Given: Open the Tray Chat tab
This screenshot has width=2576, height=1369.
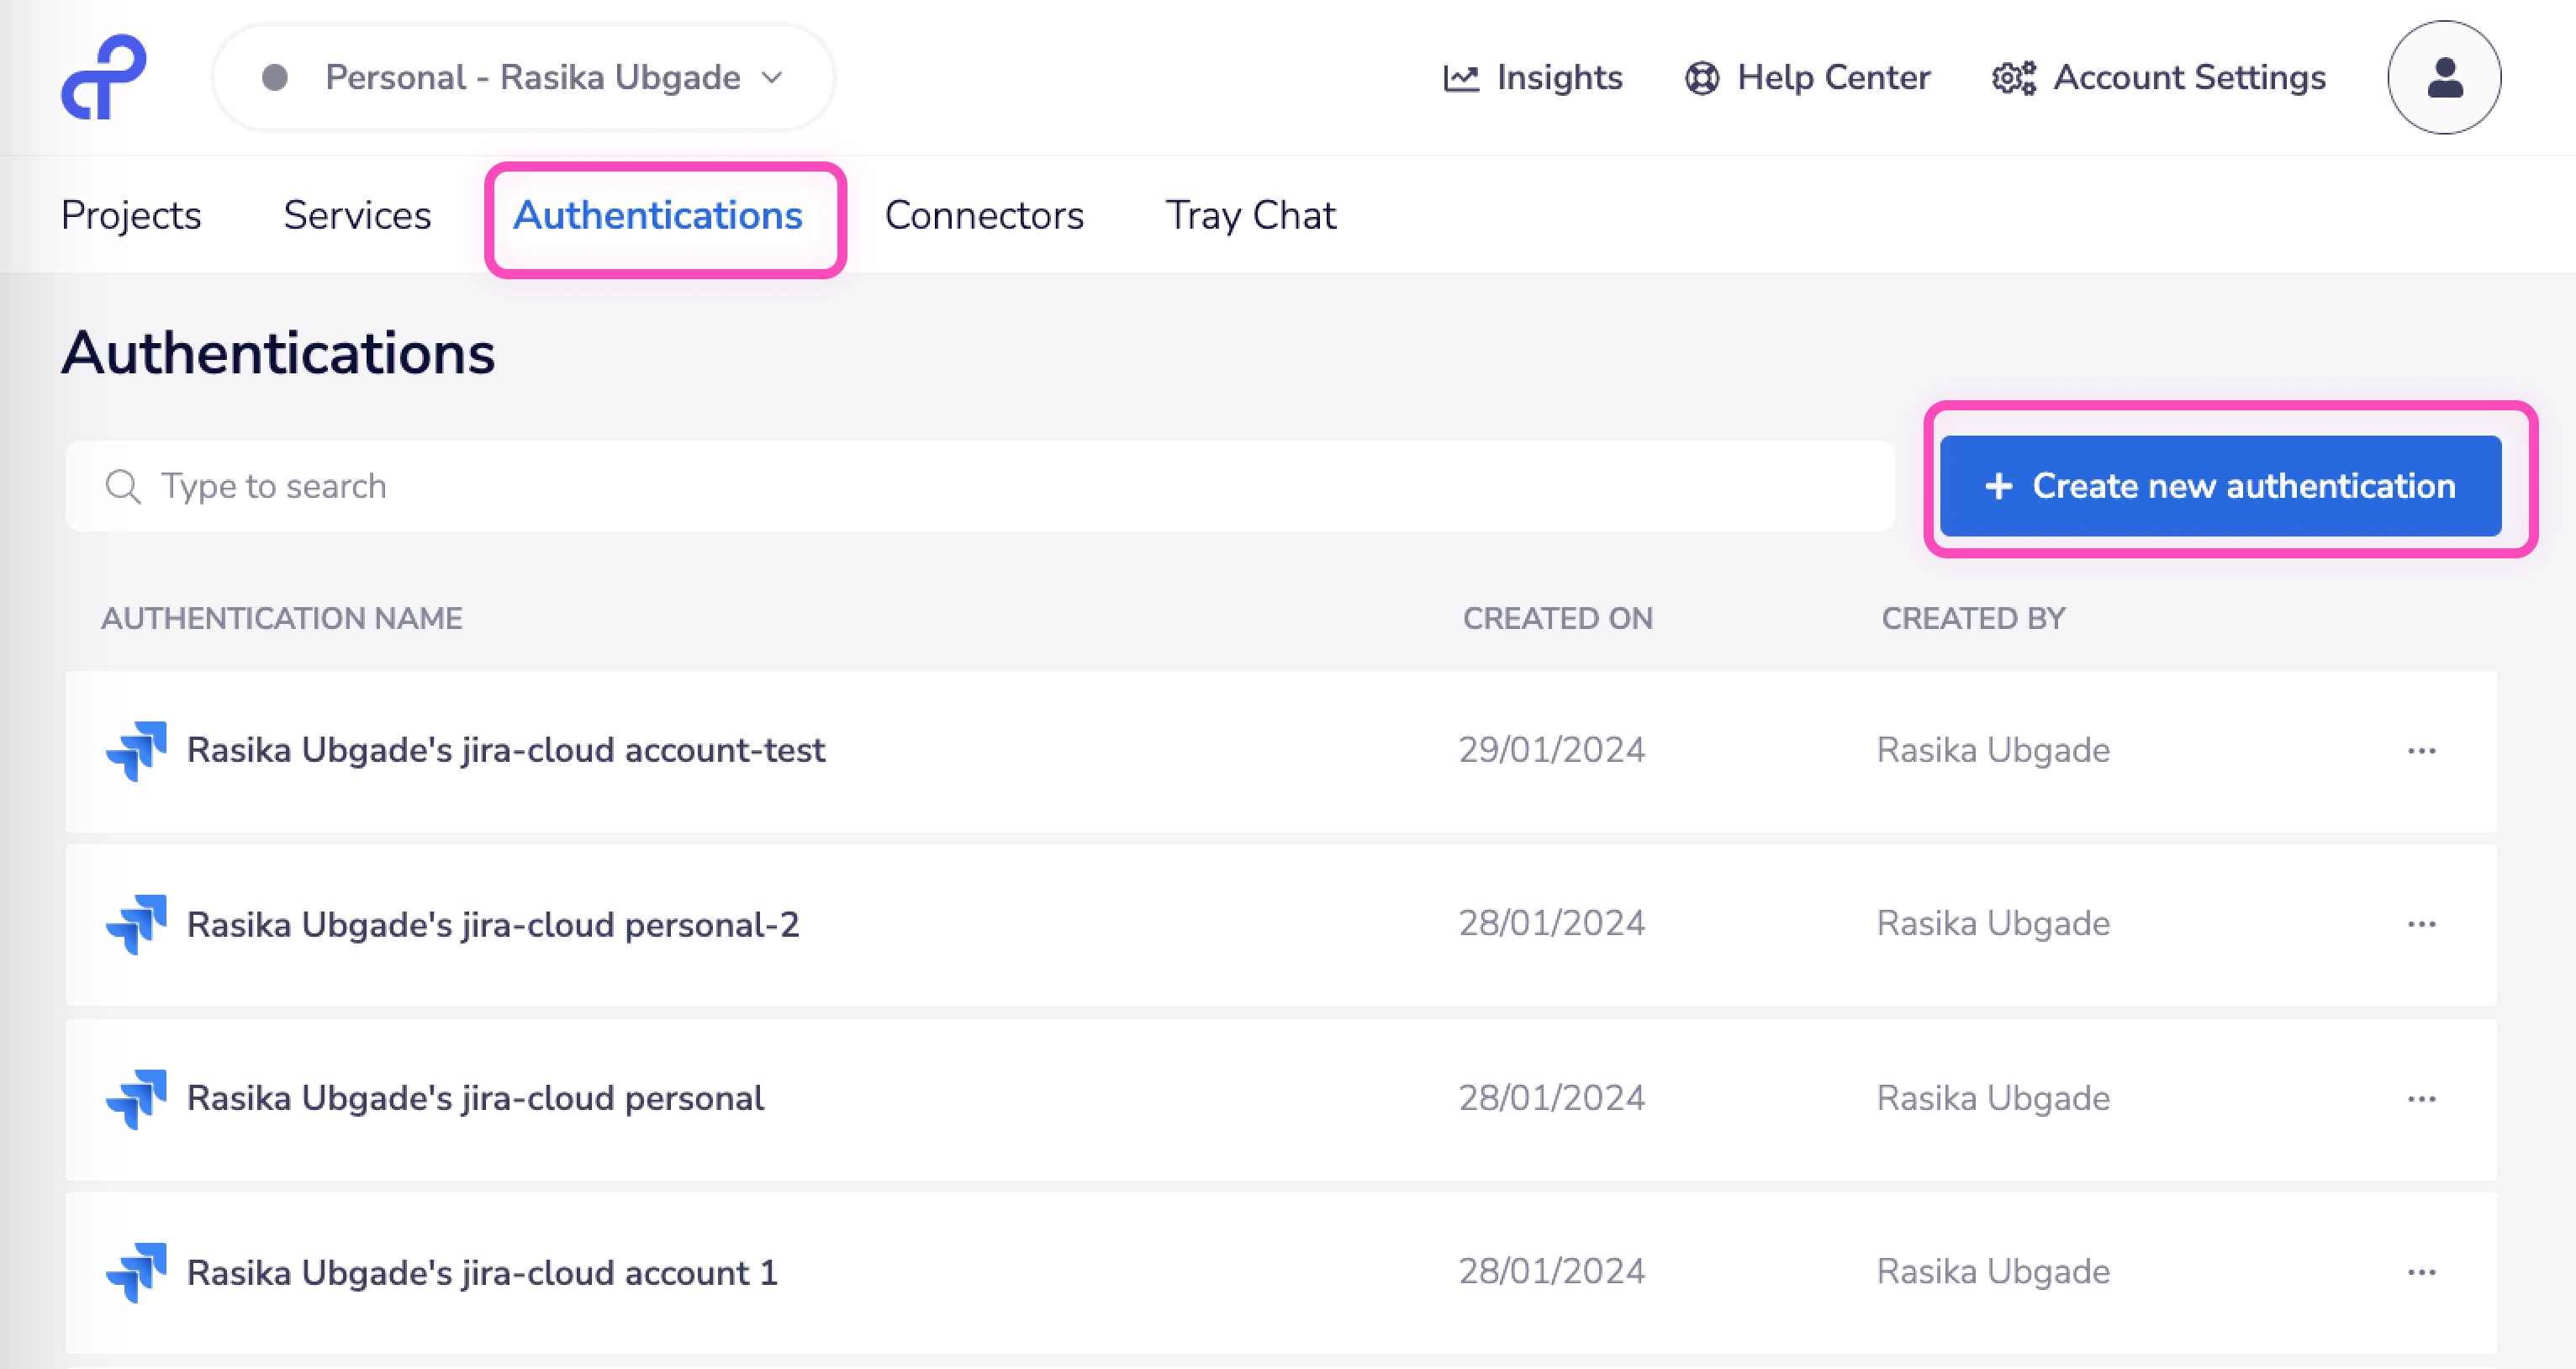Looking at the screenshot, I should click(1250, 215).
